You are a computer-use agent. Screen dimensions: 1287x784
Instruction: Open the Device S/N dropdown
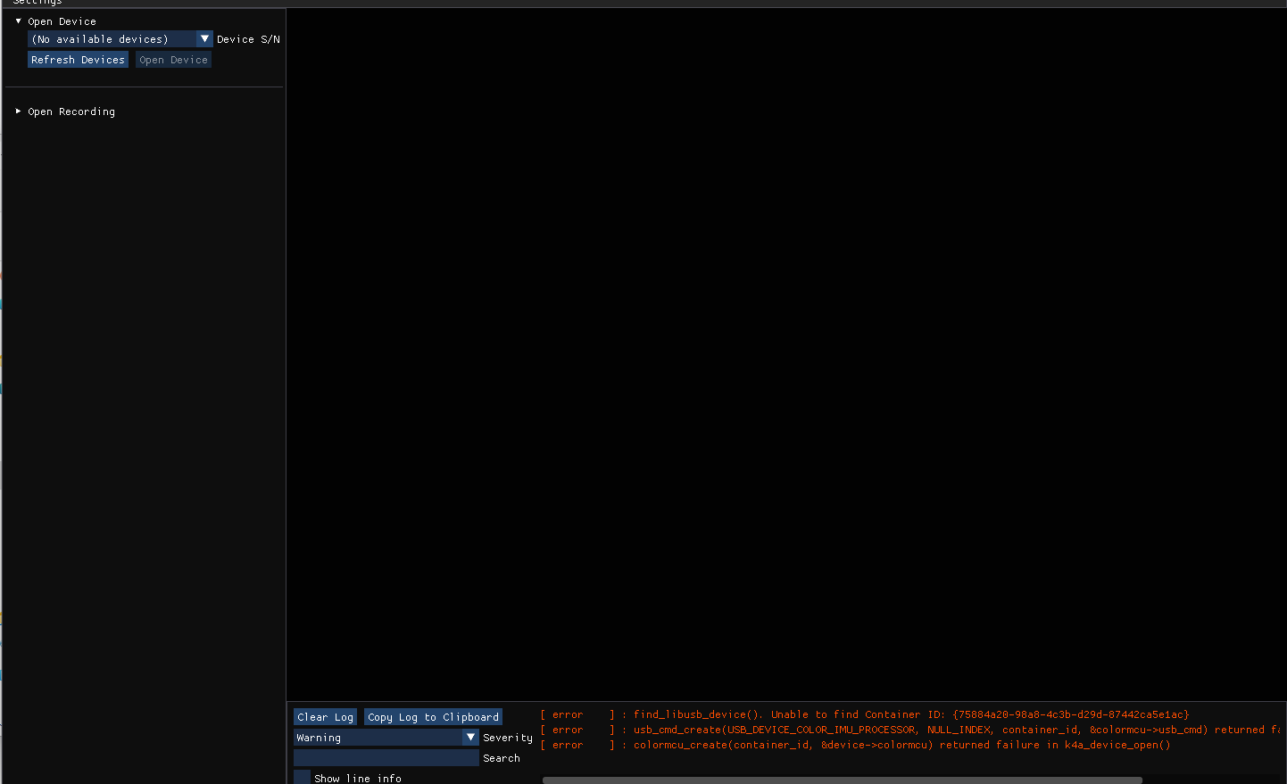pos(120,39)
